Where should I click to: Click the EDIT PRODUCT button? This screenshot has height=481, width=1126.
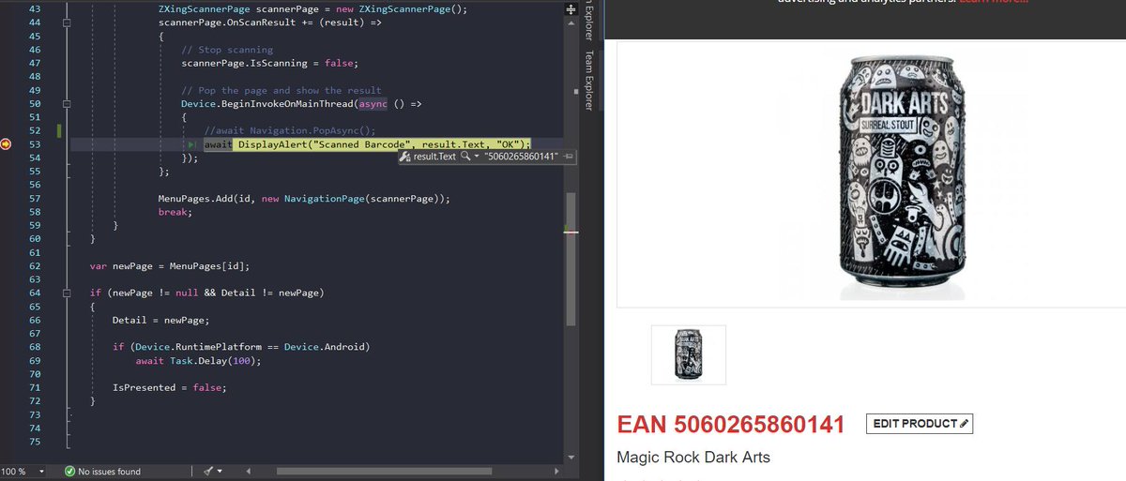pos(920,424)
